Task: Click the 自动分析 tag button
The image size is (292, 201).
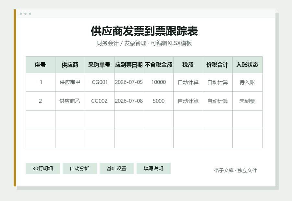Action: pos(79,169)
